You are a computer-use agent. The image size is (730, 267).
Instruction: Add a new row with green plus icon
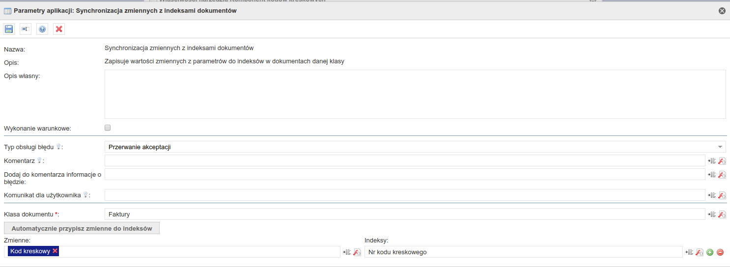[710, 252]
